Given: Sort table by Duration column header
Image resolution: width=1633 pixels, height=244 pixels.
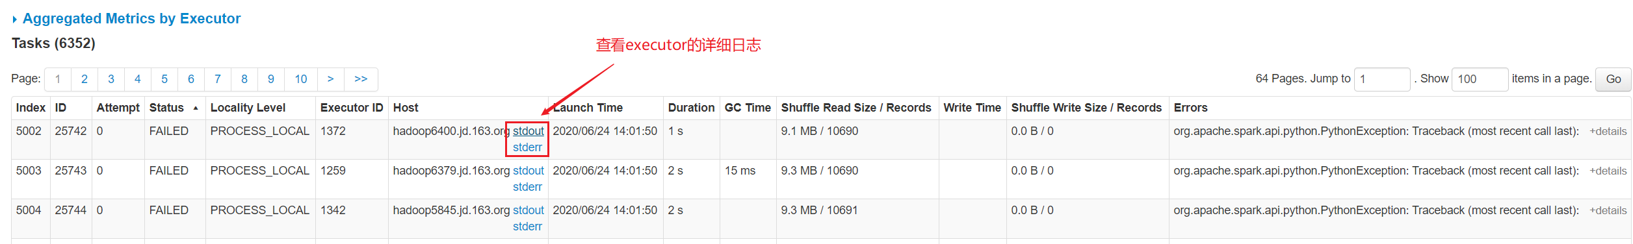Looking at the screenshot, I should (x=691, y=108).
